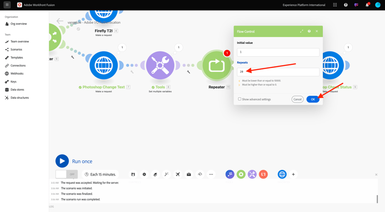Close the log panel with X
The height and width of the screenshot is (212, 385).
coord(376,175)
